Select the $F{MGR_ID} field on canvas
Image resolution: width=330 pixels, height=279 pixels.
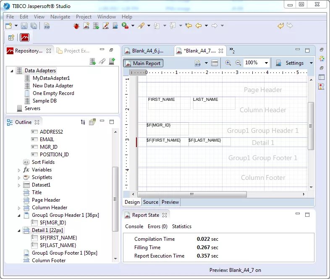point(168,129)
